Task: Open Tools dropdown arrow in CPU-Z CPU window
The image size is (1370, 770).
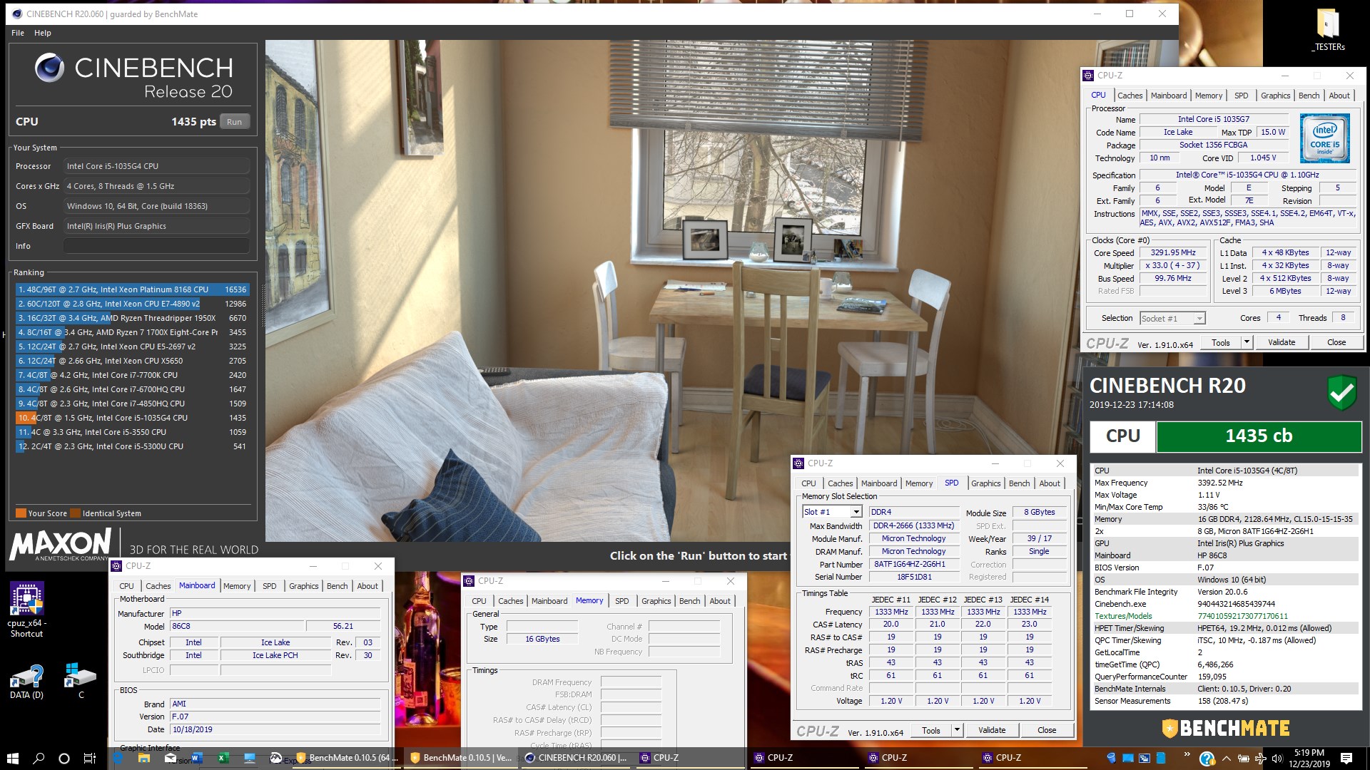Action: [1247, 342]
